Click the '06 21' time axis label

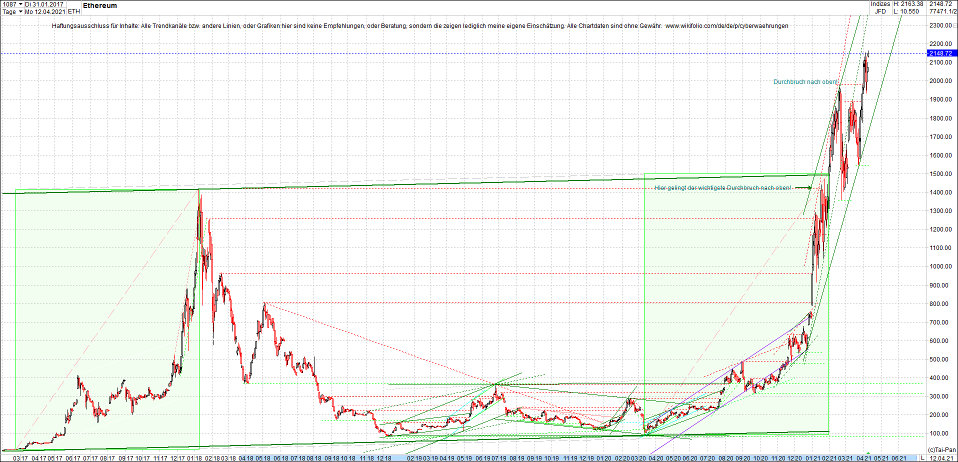tap(899, 458)
